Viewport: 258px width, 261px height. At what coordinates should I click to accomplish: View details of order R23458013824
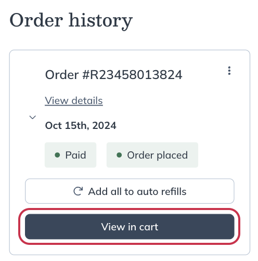click(x=74, y=100)
